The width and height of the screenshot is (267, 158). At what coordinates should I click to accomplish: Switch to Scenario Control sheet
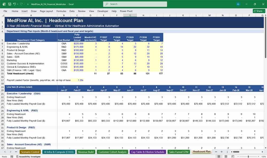30,152
